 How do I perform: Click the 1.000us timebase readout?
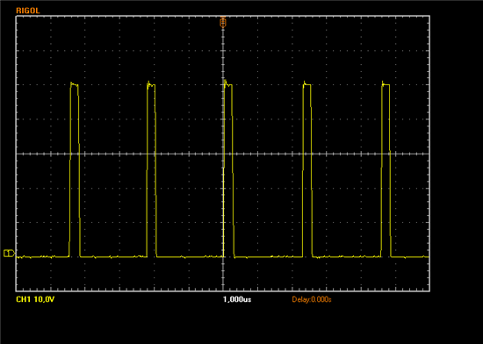click(x=237, y=299)
